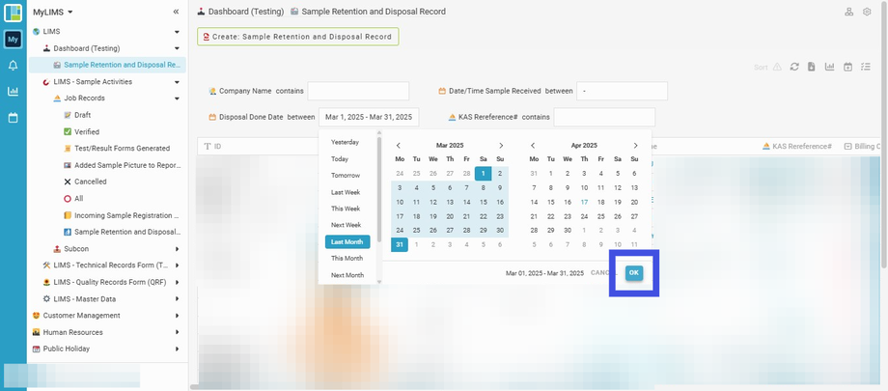Screen dimensions: 888x391
Task: Open the chart view icon in toolbar
Action: (830, 67)
